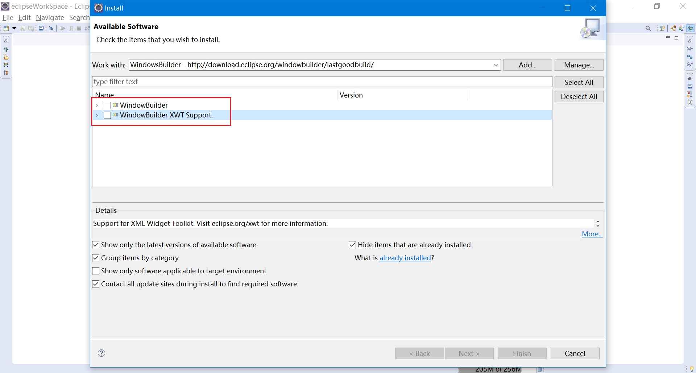Enable Show only software applicable to target environment
This screenshot has height=373, width=696.
(x=96, y=271)
